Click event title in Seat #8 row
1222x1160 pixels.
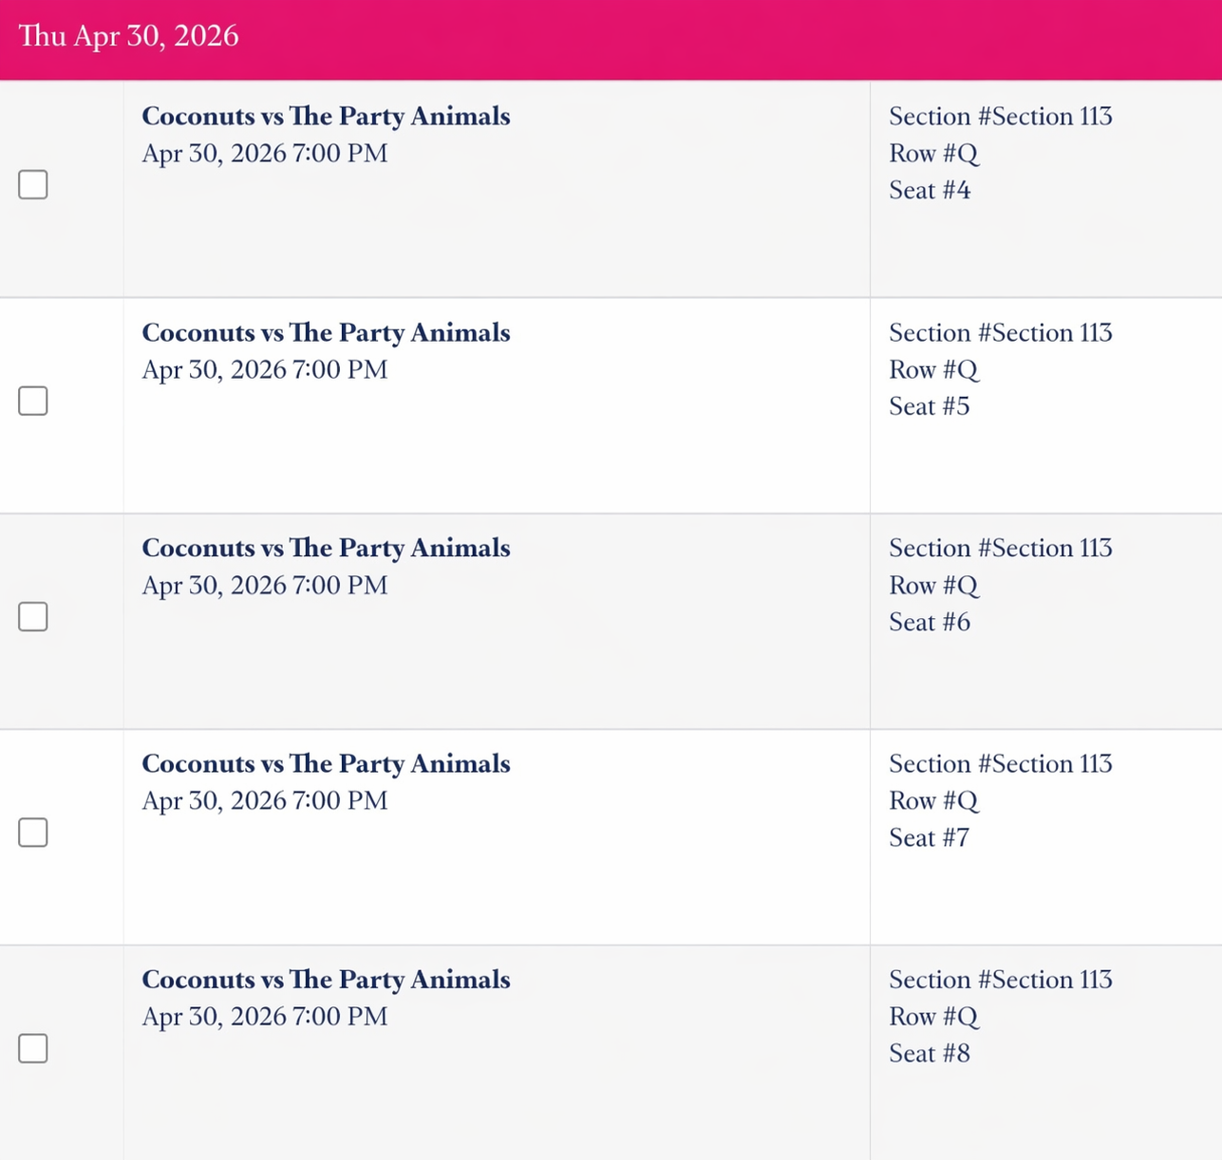(x=326, y=979)
